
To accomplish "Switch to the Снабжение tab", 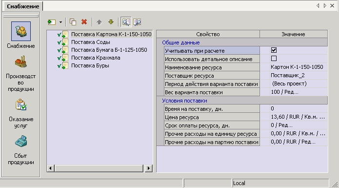I will pyautogui.click(x=23, y=6).
